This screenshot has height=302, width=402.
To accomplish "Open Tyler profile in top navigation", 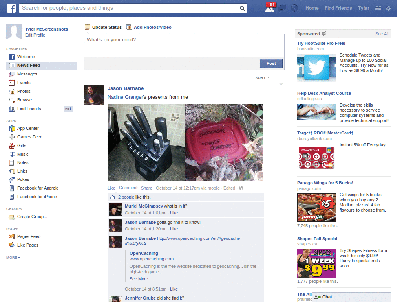I will (x=364, y=8).
